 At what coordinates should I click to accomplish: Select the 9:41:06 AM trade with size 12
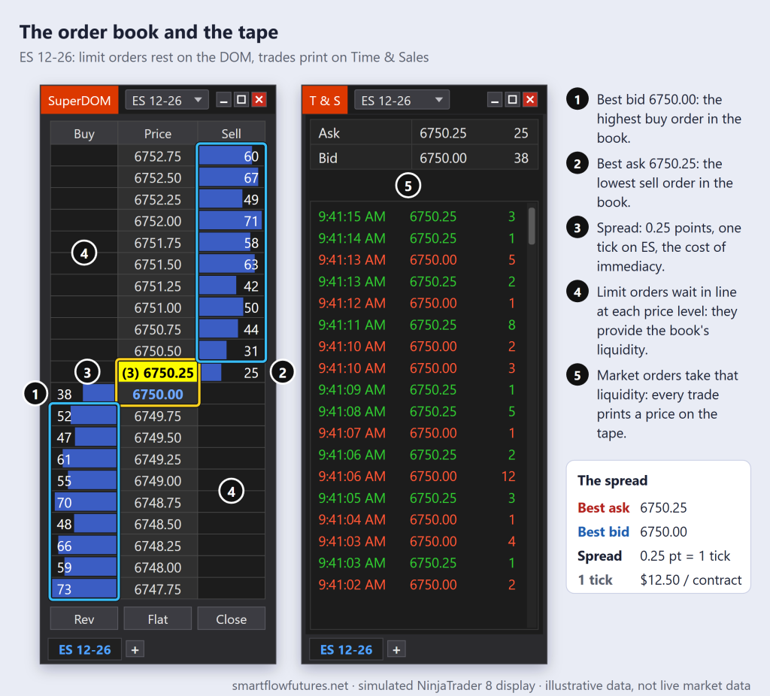click(418, 476)
